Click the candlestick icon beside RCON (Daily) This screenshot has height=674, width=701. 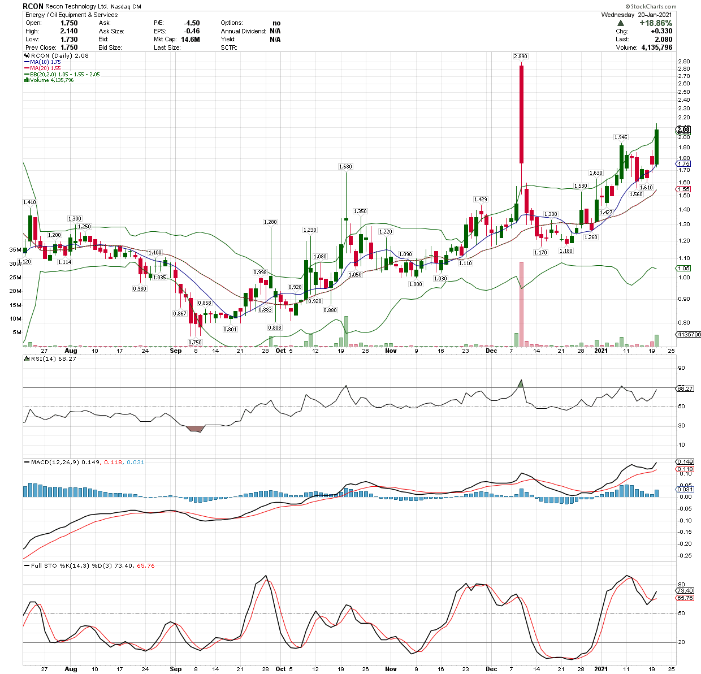coord(26,56)
